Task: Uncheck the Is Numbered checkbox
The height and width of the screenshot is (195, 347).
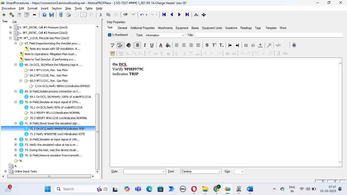Action: (109, 35)
